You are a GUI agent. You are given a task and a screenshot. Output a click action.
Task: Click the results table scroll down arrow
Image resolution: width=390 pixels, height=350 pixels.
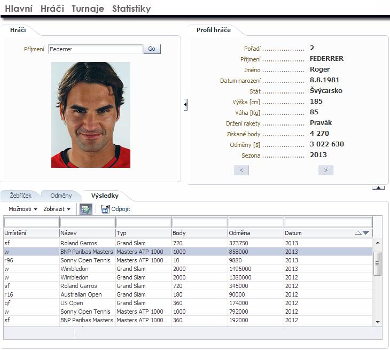[x=378, y=322]
